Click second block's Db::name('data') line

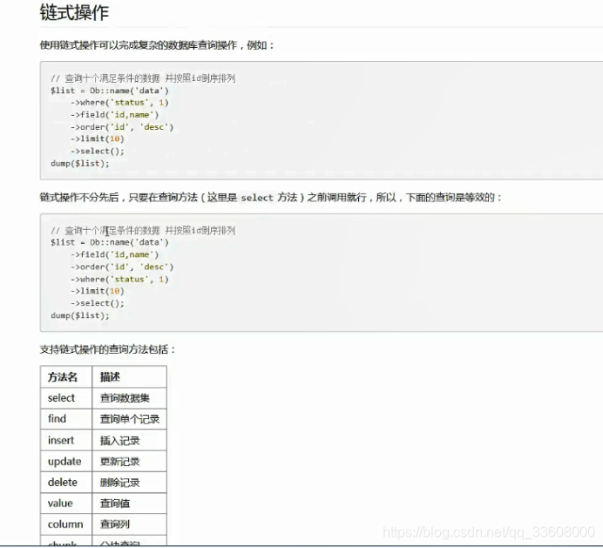pyautogui.click(x=110, y=243)
